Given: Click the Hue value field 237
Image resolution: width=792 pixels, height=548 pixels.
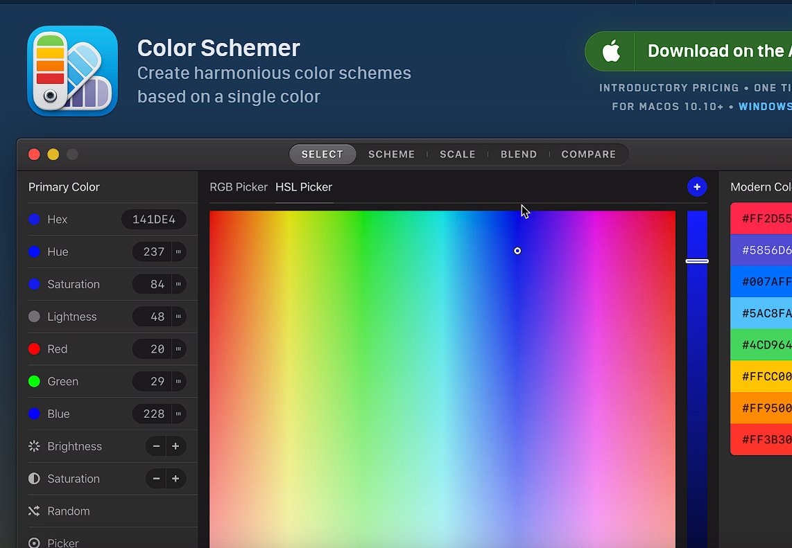Looking at the screenshot, I should [153, 251].
